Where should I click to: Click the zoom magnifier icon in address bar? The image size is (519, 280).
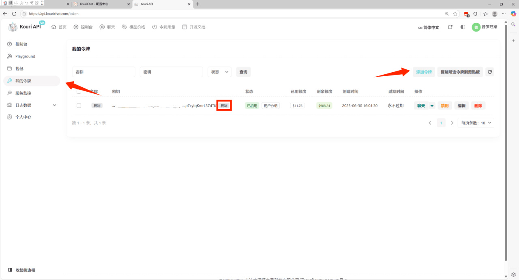(447, 13)
